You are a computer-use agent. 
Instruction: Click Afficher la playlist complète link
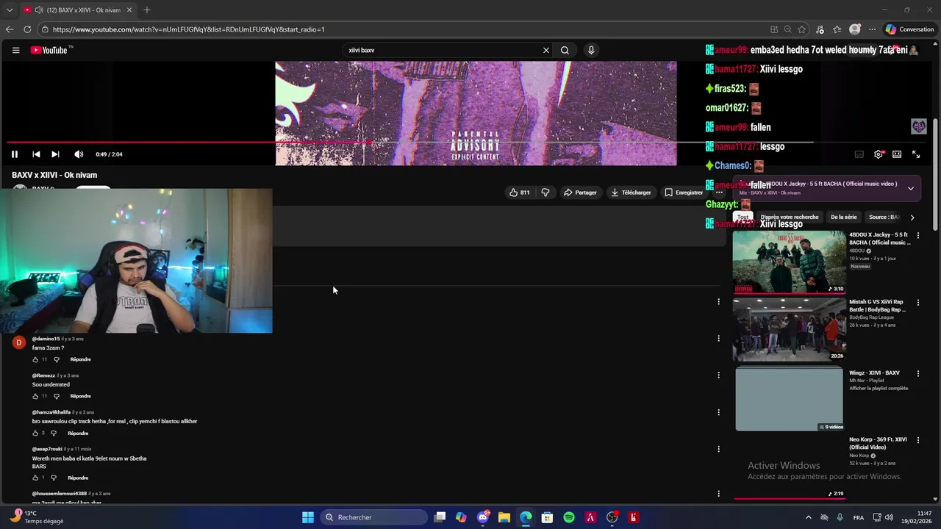[x=879, y=388]
